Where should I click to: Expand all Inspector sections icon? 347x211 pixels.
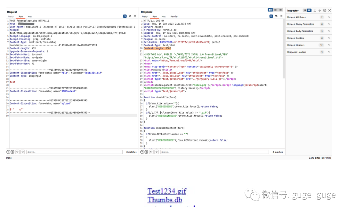tap(315, 10)
